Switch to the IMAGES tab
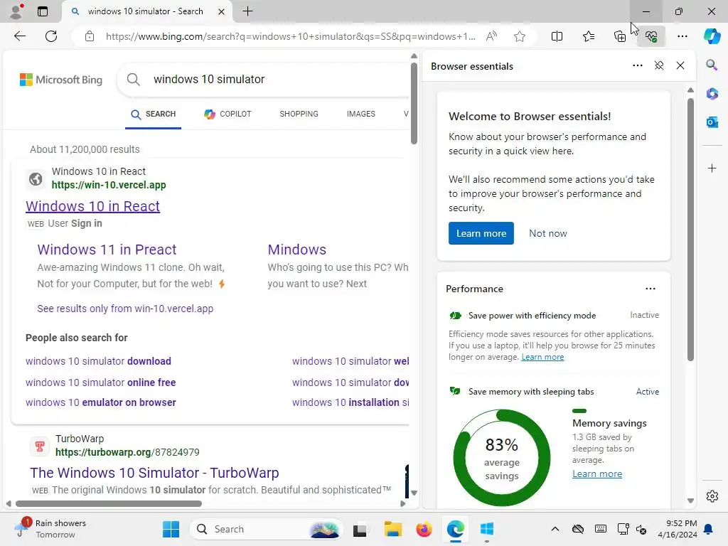The image size is (728, 546). tap(360, 114)
